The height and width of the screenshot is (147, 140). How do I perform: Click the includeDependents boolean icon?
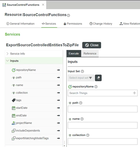14,131
